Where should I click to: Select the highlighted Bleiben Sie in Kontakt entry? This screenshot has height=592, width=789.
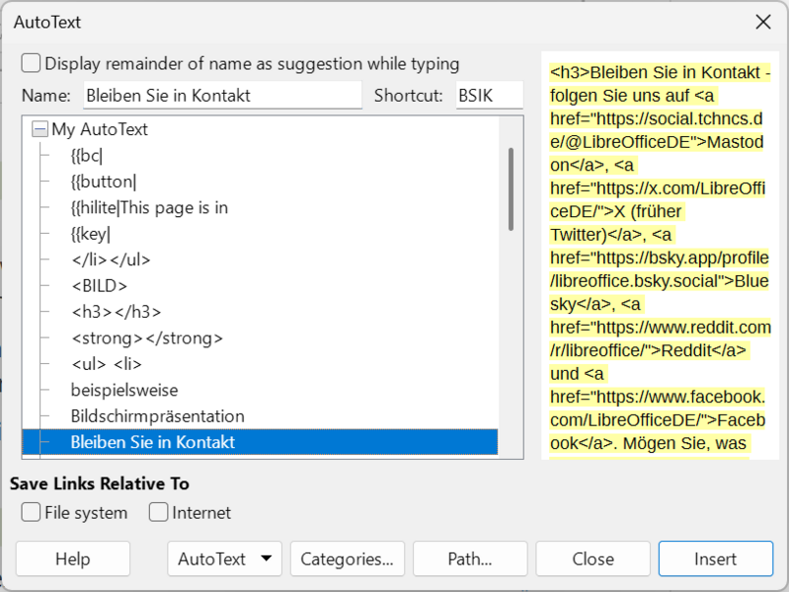click(260, 442)
